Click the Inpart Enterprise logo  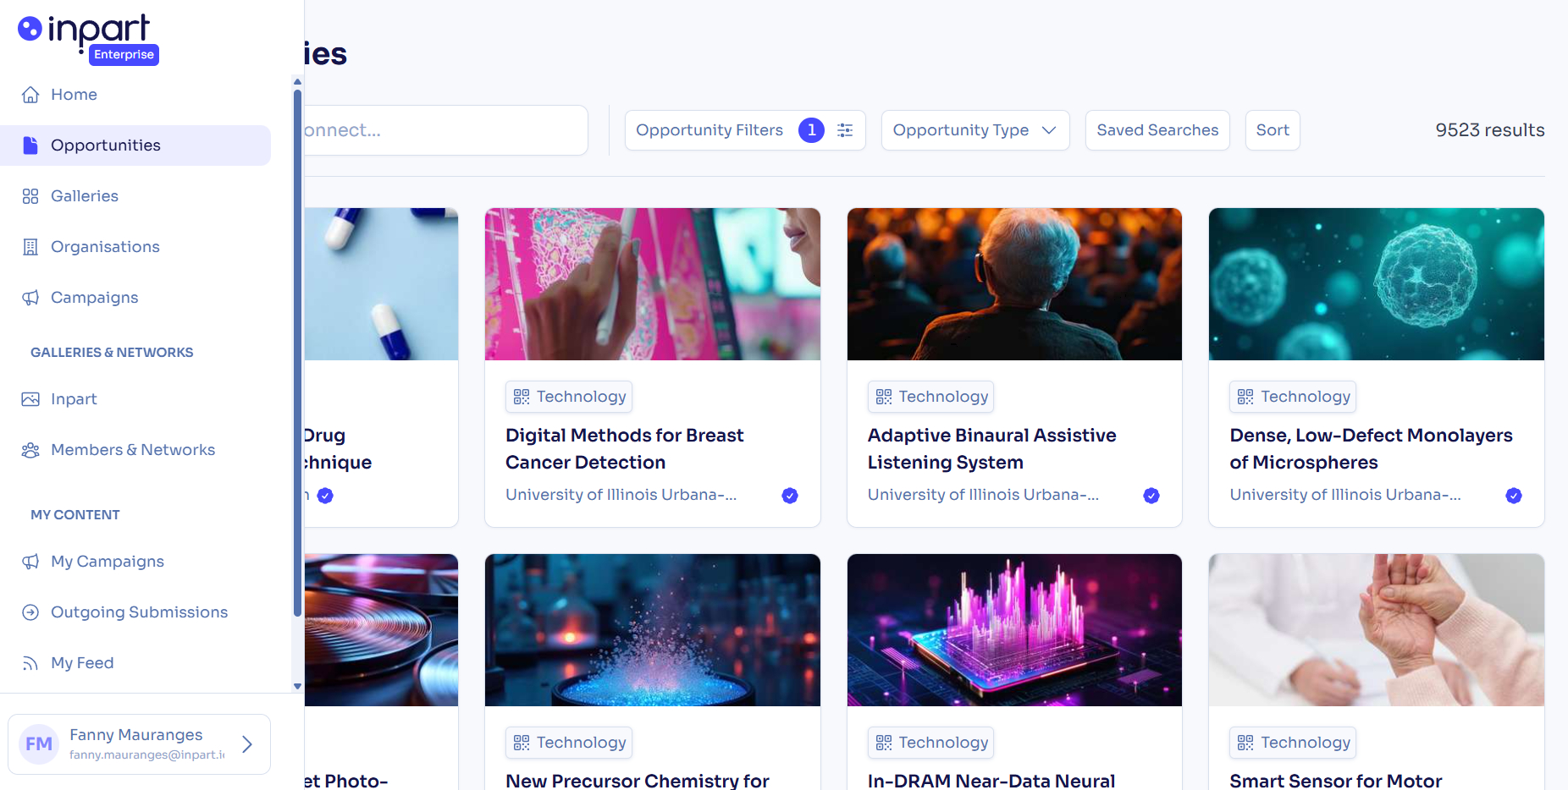88,39
